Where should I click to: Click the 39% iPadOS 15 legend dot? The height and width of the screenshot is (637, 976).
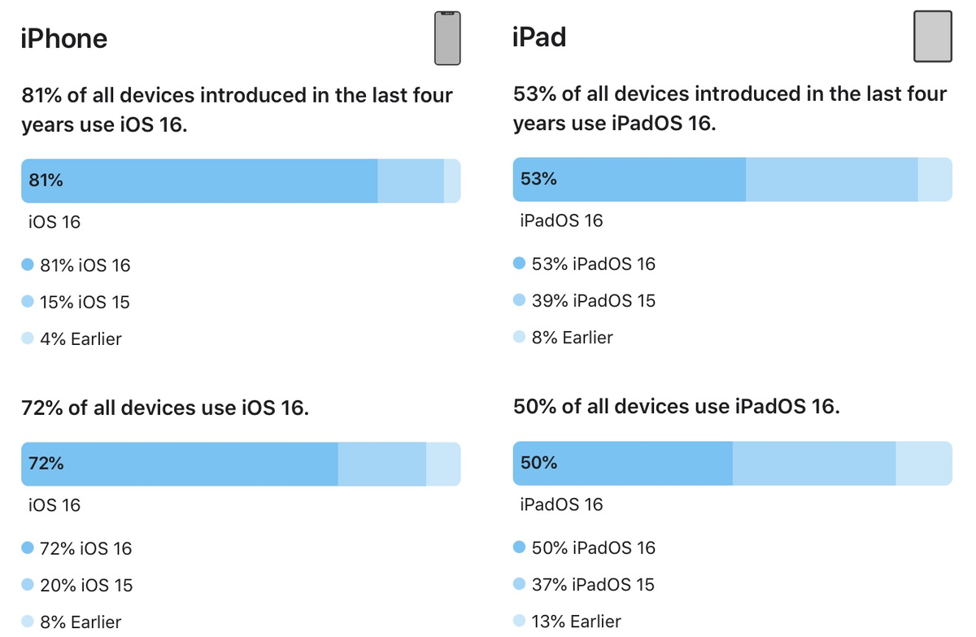pos(520,300)
